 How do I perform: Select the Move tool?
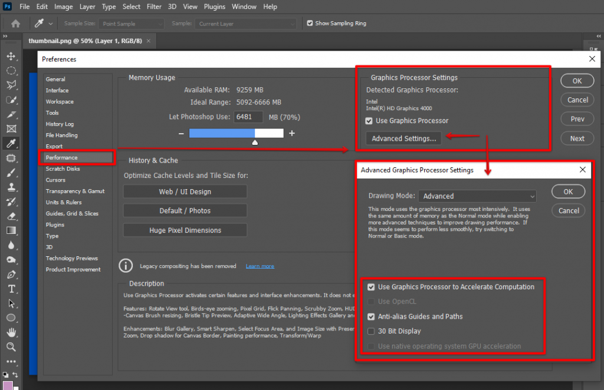(11, 56)
